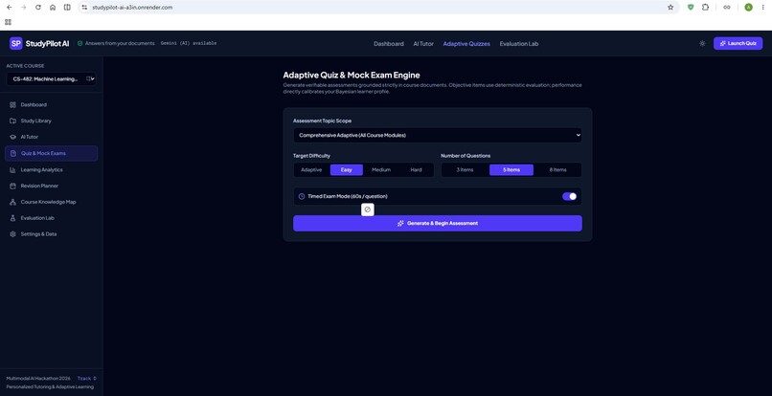Go to Learning Analytics in the sidebar
The height and width of the screenshot is (396, 772).
point(51,169)
